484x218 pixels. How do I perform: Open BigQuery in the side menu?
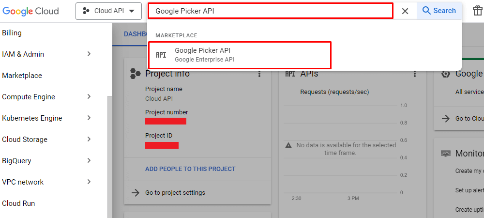(16, 160)
